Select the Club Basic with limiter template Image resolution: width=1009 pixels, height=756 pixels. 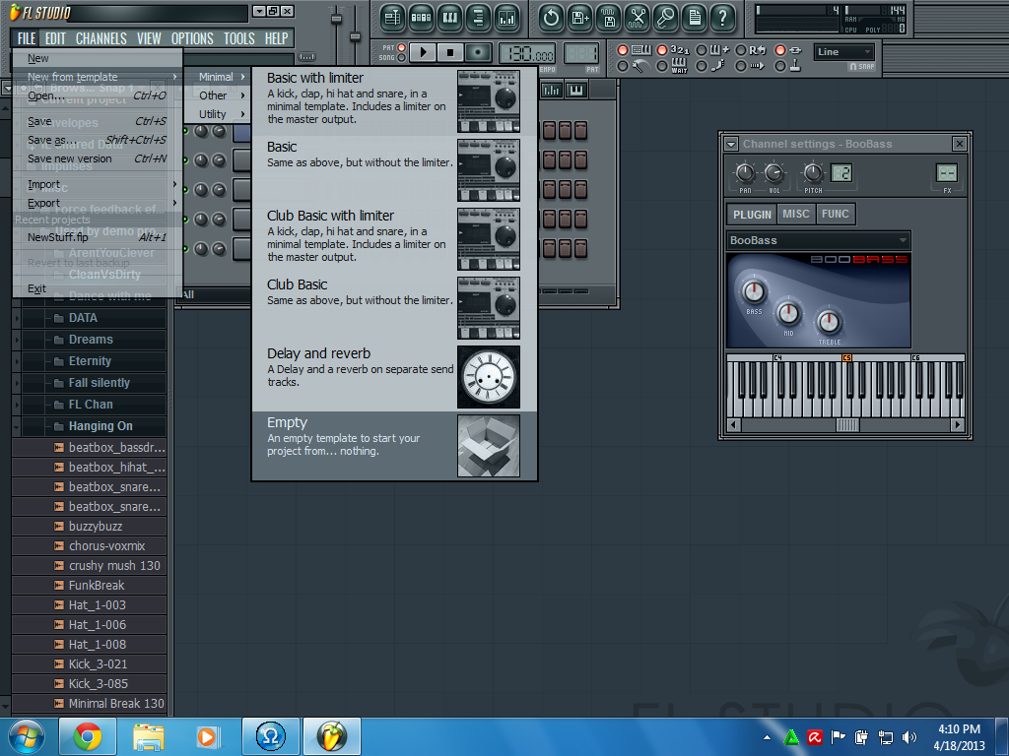point(394,238)
